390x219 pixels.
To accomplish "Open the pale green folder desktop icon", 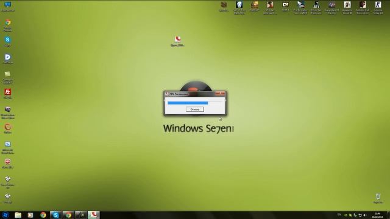I will pos(7,77).
